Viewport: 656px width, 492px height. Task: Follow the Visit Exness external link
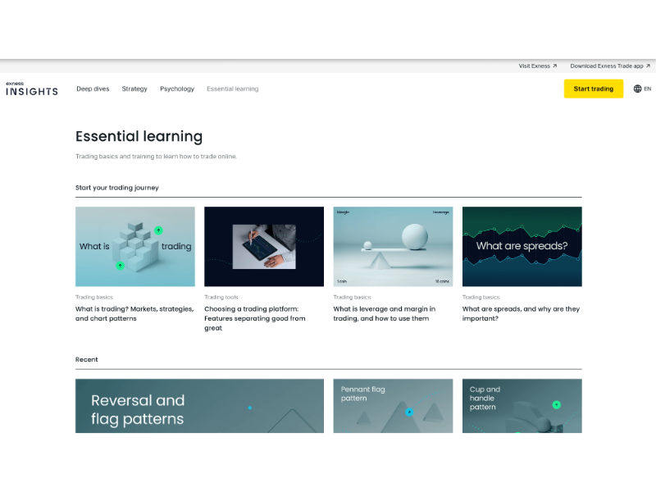click(537, 66)
